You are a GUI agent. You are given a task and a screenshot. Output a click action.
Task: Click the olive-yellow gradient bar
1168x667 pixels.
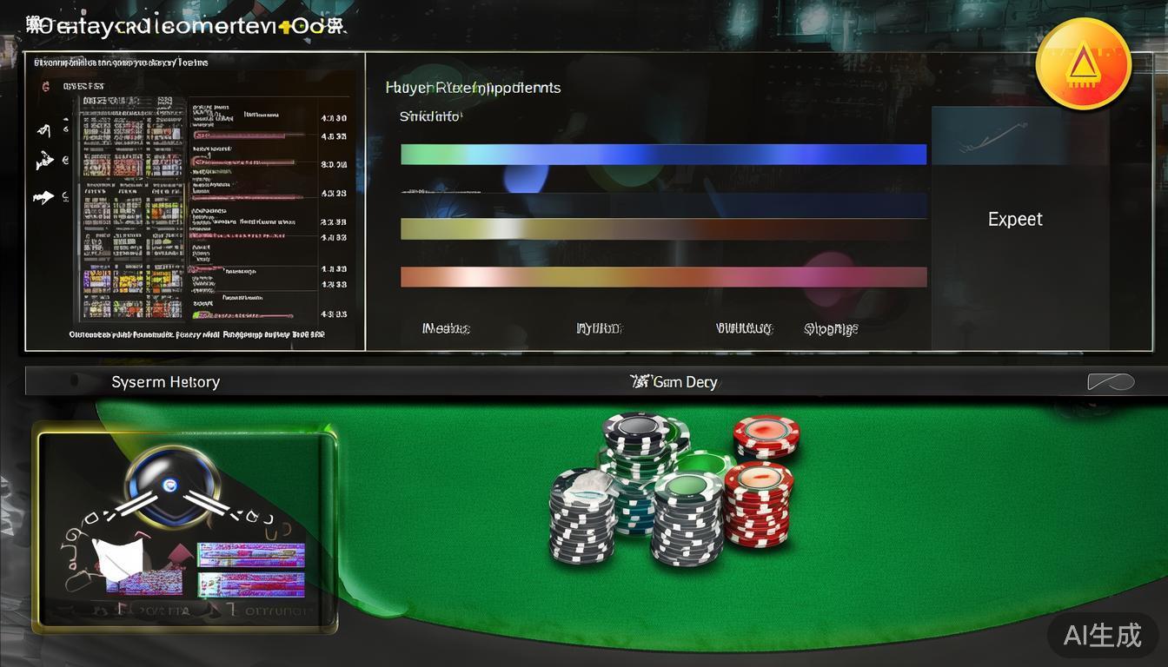pyautogui.click(x=663, y=229)
